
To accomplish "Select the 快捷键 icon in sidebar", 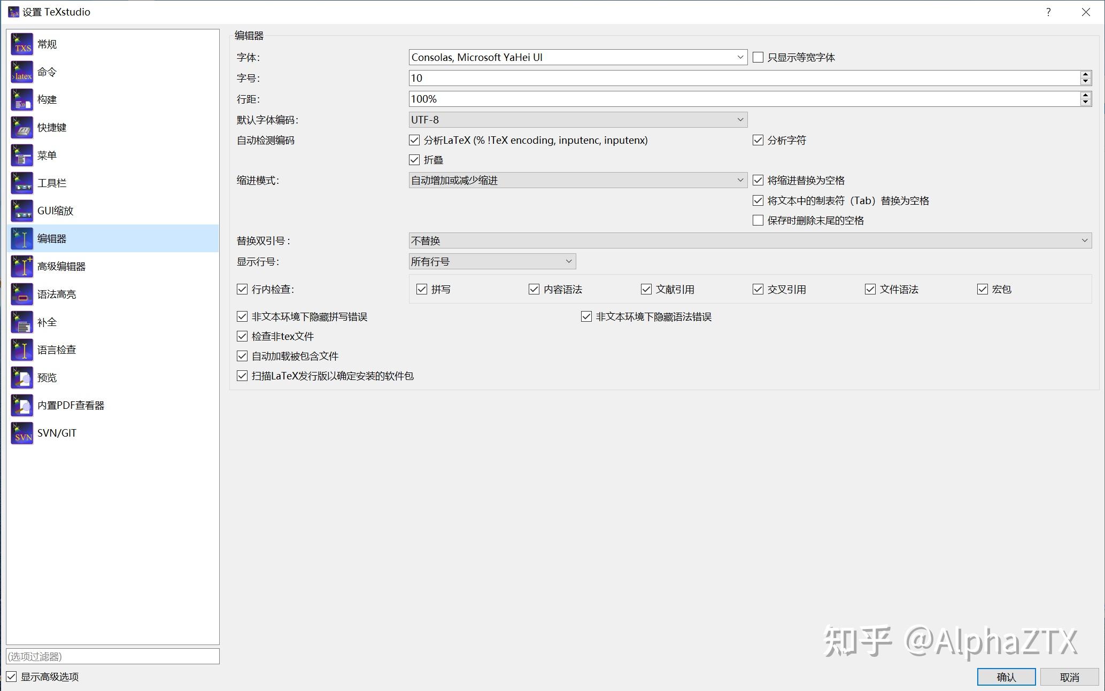I will 21,127.
